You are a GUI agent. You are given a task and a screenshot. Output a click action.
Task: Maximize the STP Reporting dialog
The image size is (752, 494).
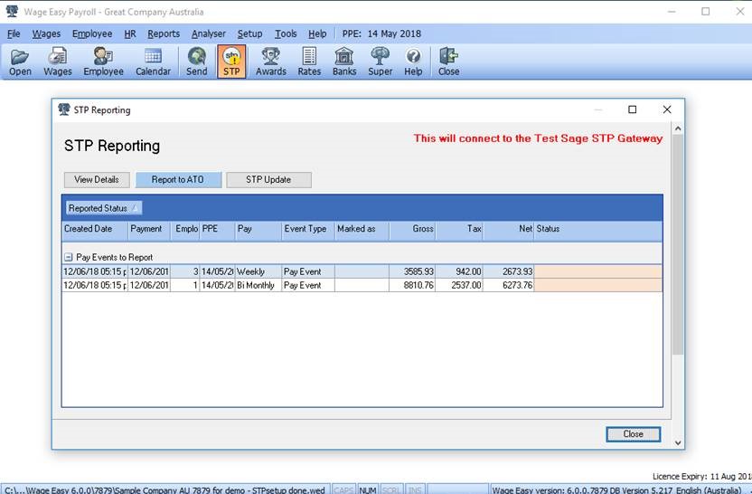pos(632,109)
